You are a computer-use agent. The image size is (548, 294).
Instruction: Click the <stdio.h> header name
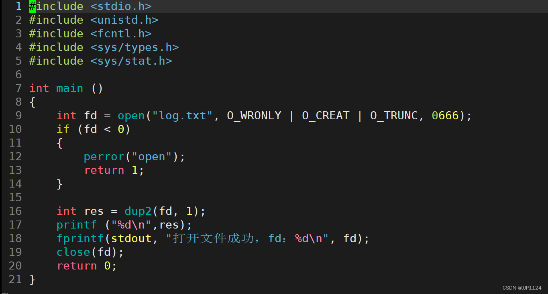click(x=121, y=6)
